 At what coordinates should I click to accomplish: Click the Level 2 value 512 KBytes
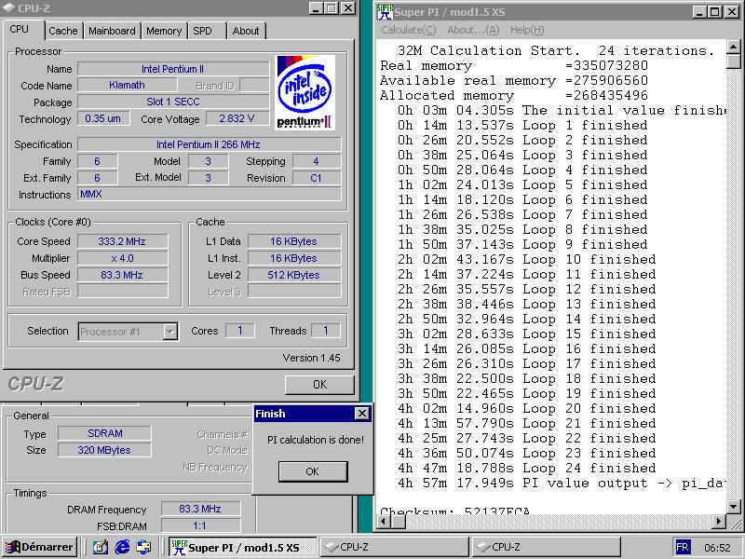[294, 275]
